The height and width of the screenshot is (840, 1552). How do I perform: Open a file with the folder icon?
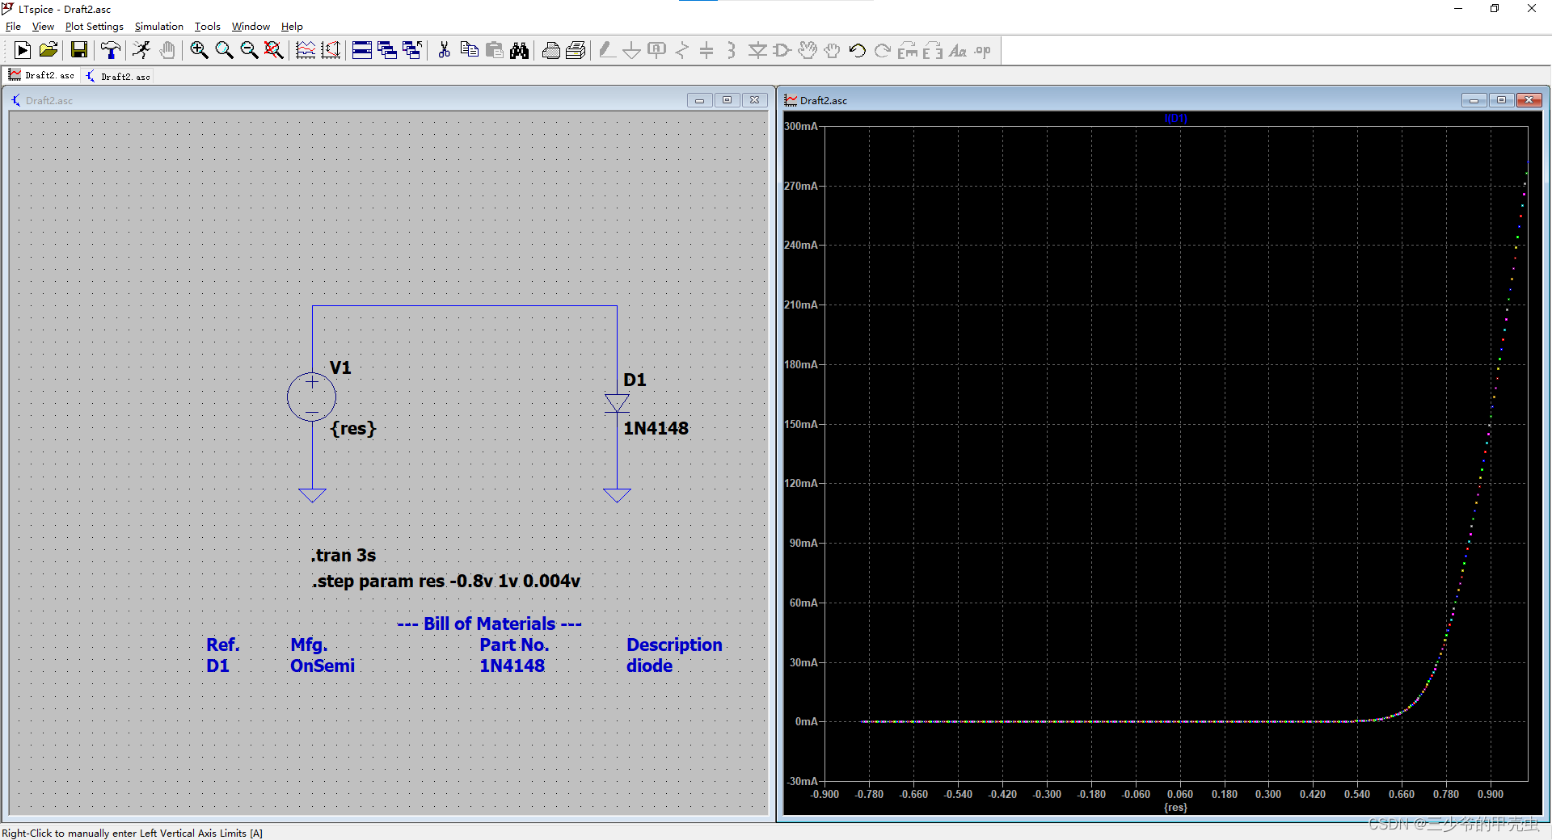48,50
